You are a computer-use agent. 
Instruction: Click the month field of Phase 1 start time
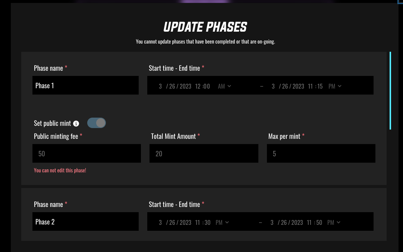click(x=160, y=86)
